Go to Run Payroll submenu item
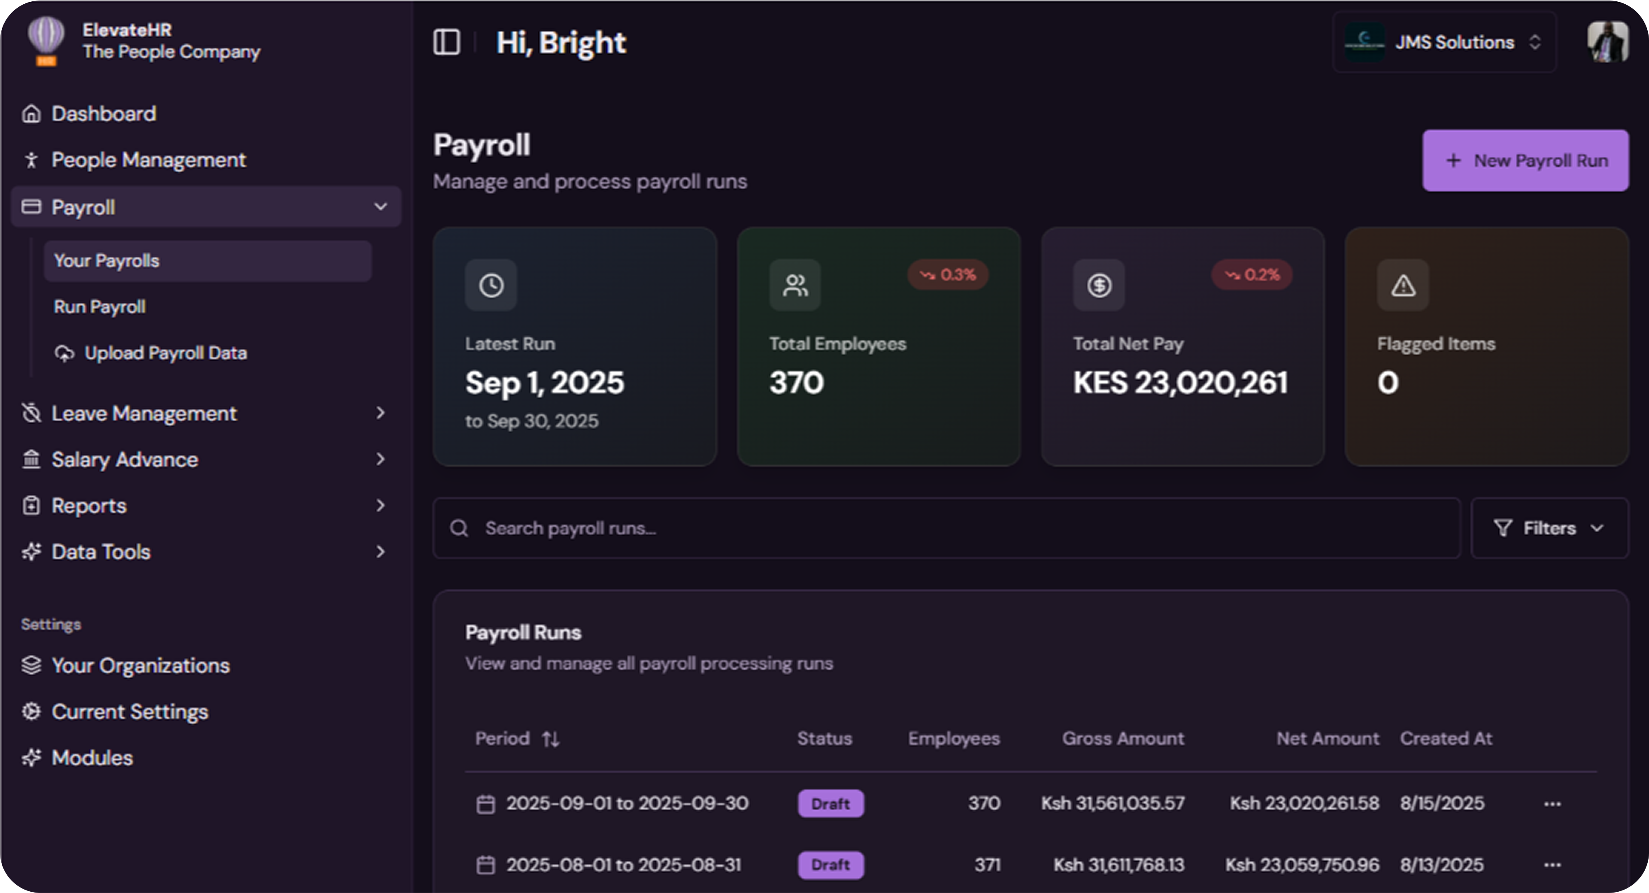 pos(100,307)
